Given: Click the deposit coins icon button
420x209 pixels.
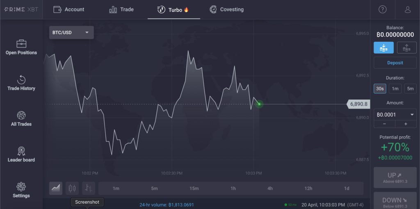Looking at the screenshot, I should pyautogui.click(x=383, y=48).
